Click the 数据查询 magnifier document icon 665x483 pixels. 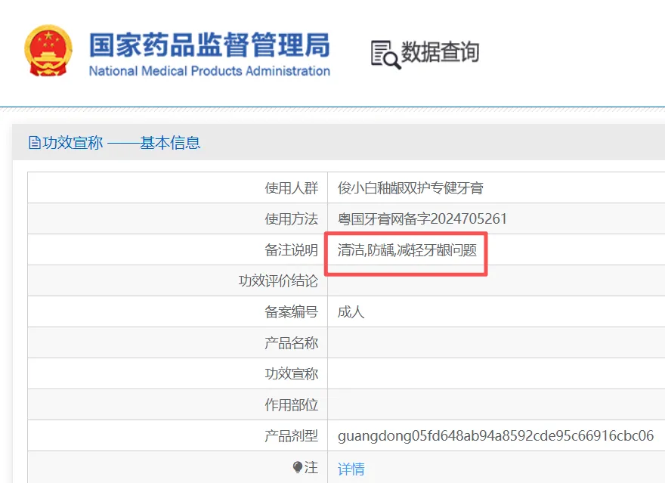385,54
